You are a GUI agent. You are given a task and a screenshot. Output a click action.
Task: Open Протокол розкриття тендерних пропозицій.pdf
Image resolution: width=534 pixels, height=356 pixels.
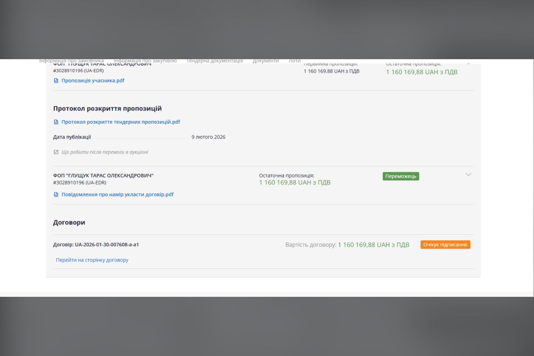point(121,122)
